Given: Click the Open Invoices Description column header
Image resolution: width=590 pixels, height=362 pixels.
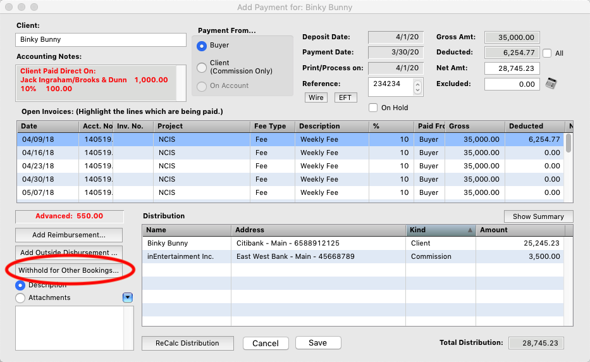Looking at the screenshot, I should (x=332, y=126).
